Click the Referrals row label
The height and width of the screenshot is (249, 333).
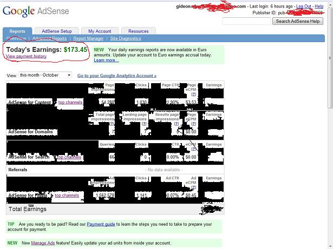(18, 170)
